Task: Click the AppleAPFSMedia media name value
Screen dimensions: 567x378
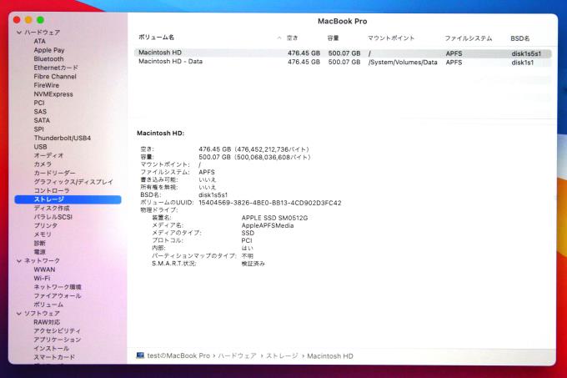Action: [x=268, y=225]
